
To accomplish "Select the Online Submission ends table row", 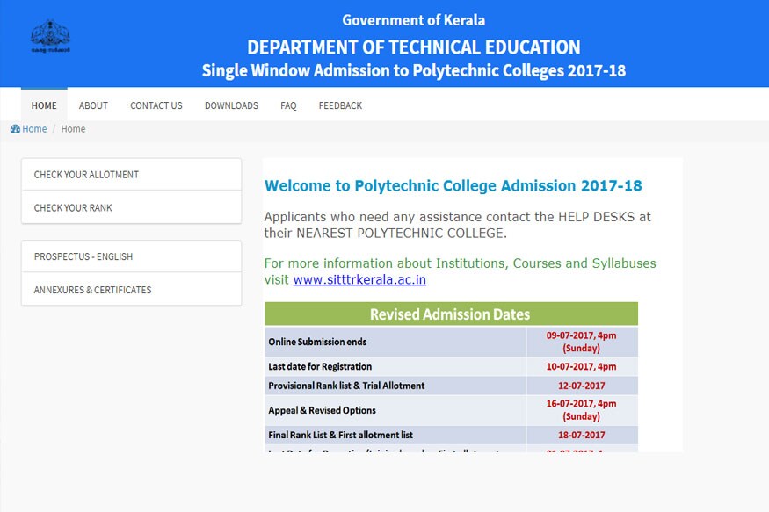I will (395, 342).
